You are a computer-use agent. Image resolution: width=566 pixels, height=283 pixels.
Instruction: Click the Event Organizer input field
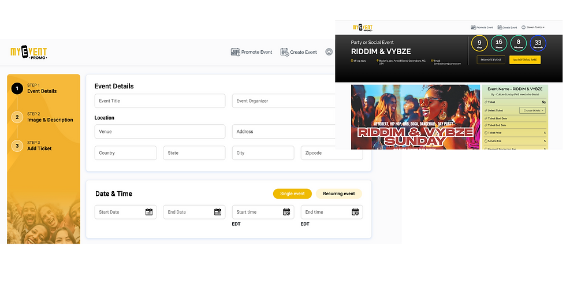point(284,100)
